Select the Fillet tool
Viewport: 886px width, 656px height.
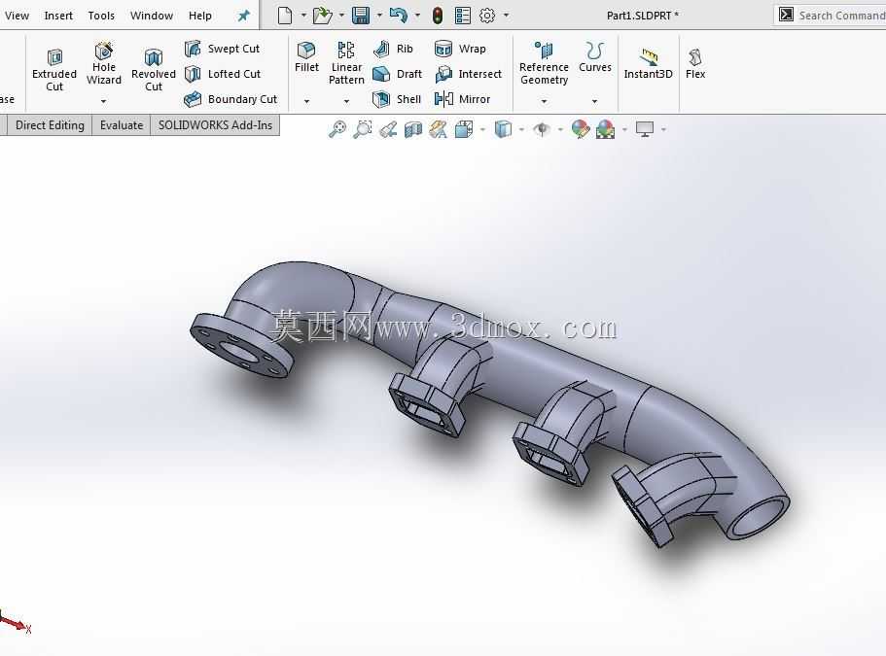coord(306,57)
